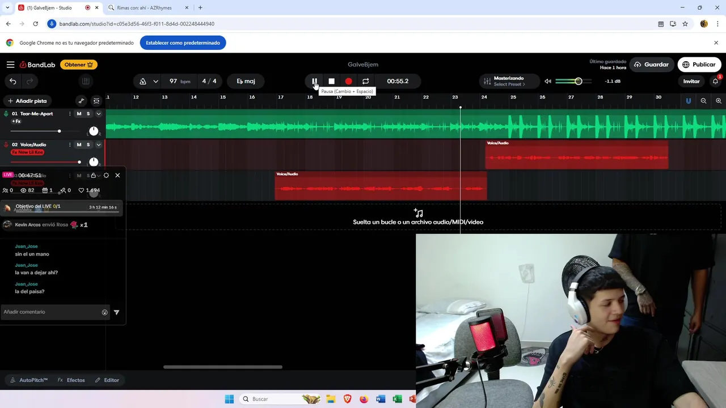Arm 02 Voice/Audio microphone icon
726x408 pixels.
(x=6, y=144)
